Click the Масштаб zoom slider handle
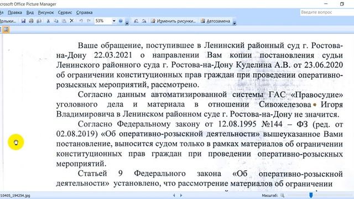This screenshot has width=354, height=199. [x=311, y=195]
